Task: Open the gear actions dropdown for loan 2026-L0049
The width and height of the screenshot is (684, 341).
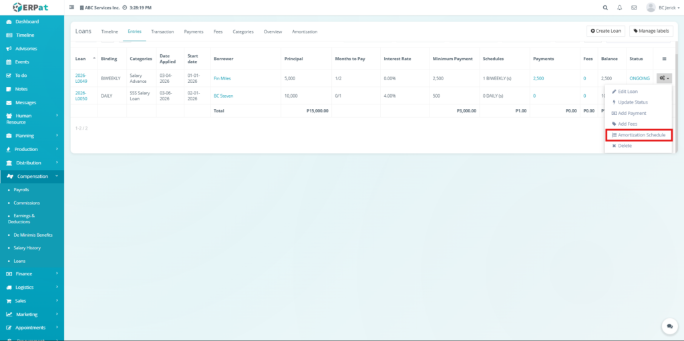Action: click(x=663, y=78)
